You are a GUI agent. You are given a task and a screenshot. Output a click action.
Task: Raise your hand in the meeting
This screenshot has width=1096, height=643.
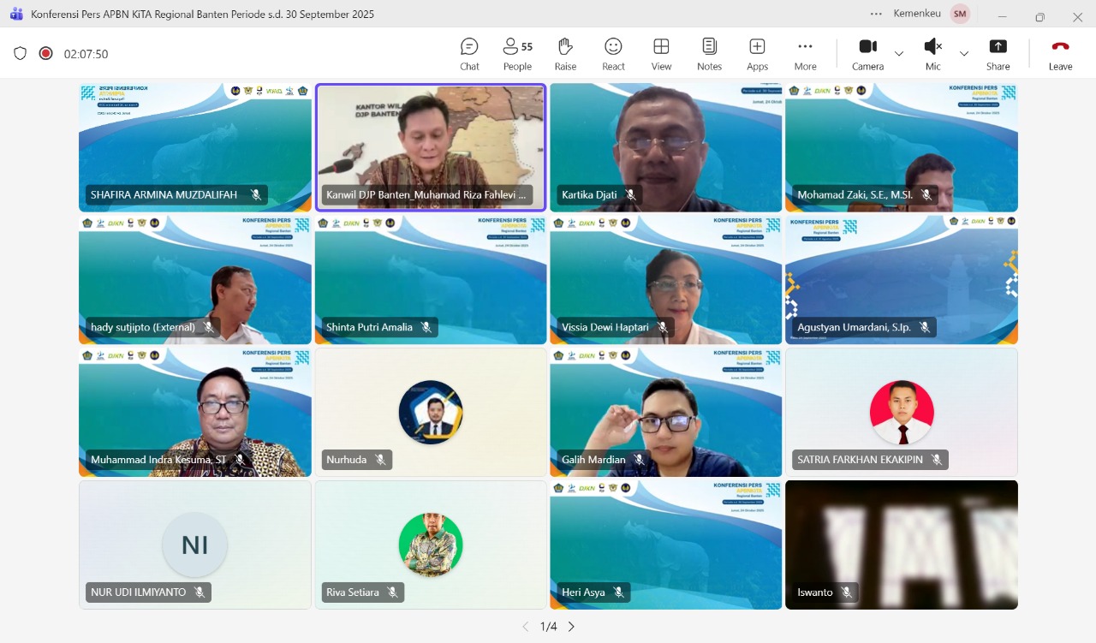(x=565, y=54)
